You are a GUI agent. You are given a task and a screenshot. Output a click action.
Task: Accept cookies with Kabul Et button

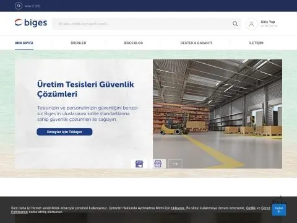point(279,210)
